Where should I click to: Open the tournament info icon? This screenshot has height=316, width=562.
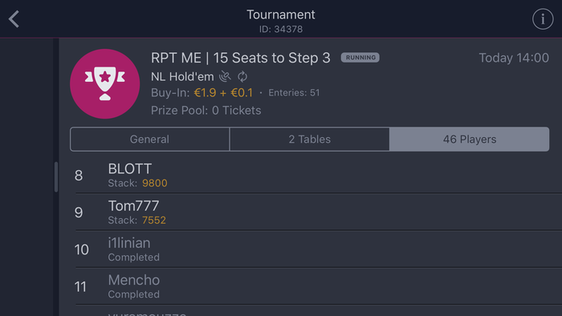[x=543, y=19]
